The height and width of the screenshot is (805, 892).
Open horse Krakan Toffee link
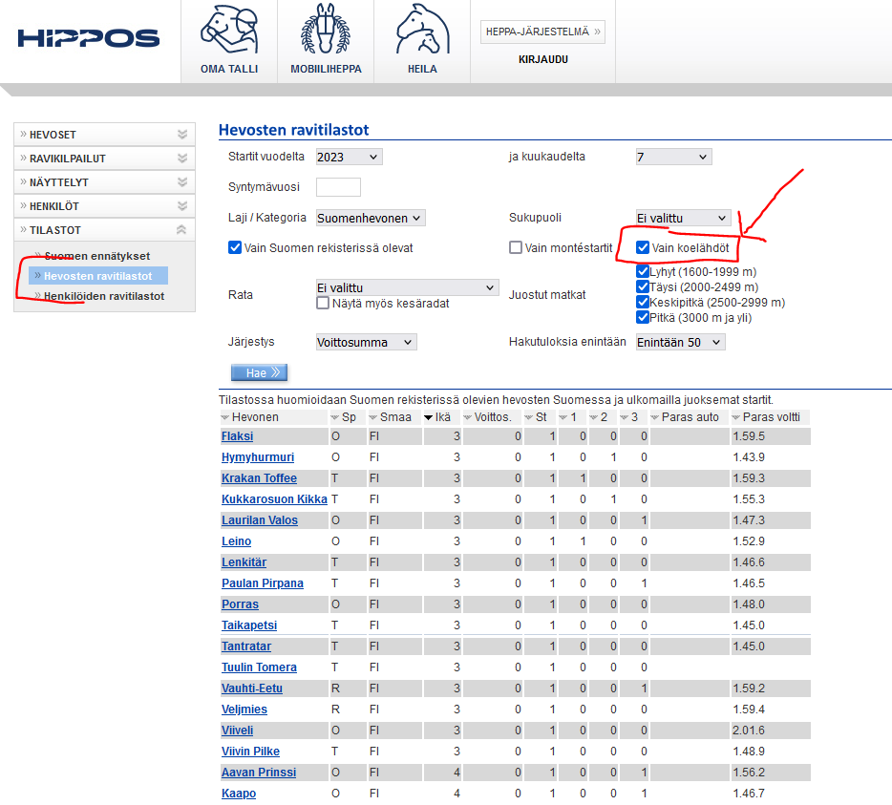259,478
